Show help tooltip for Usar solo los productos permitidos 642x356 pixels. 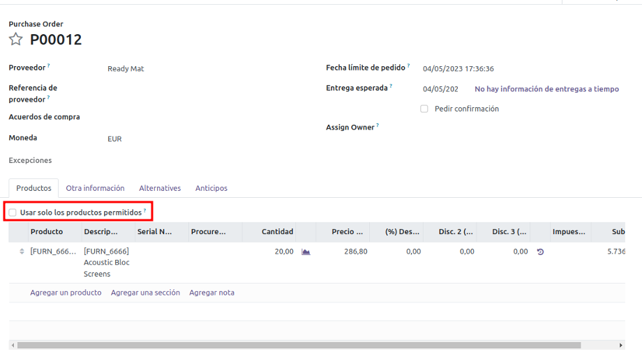pyautogui.click(x=144, y=210)
